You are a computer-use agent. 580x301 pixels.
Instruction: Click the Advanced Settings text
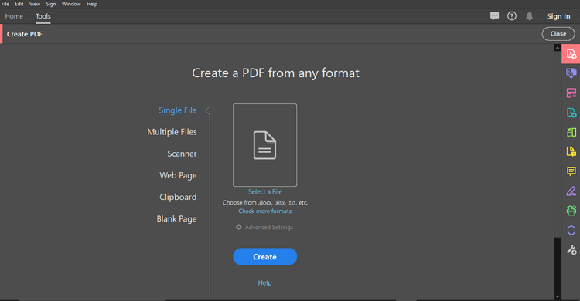click(x=269, y=227)
